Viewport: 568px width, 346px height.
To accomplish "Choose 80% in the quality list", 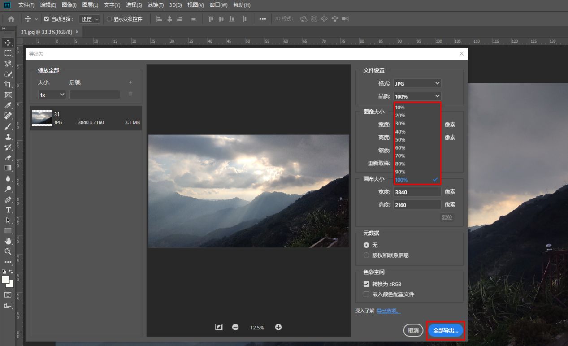I will click(416, 164).
